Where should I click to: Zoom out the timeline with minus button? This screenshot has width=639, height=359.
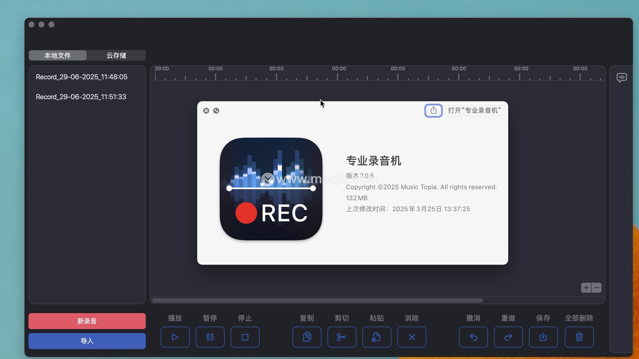click(597, 288)
